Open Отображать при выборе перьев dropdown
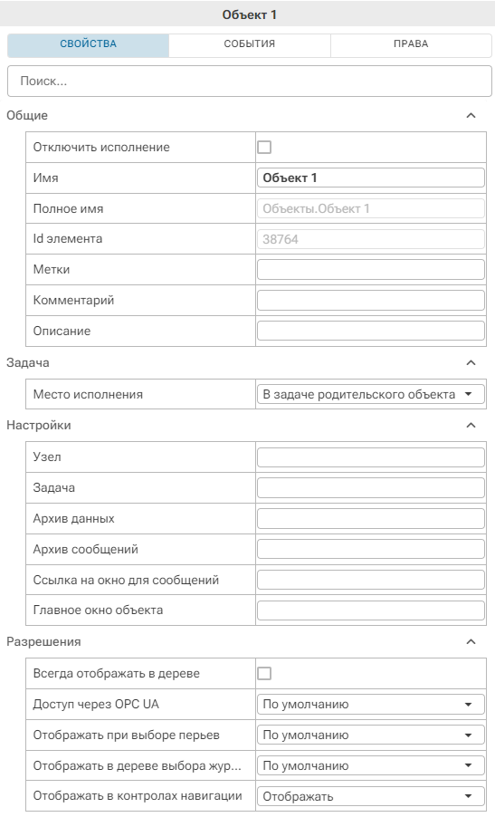This screenshot has height=817, width=495. pyautogui.click(x=371, y=735)
